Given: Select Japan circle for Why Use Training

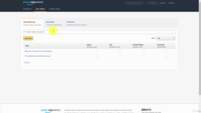Looking at the screenshot, I should point(97,51).
